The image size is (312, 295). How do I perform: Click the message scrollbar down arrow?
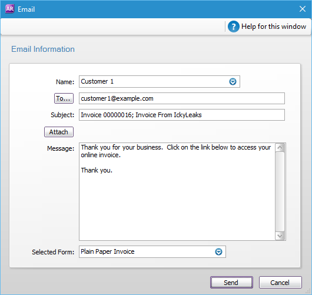(x=280, y=236)
